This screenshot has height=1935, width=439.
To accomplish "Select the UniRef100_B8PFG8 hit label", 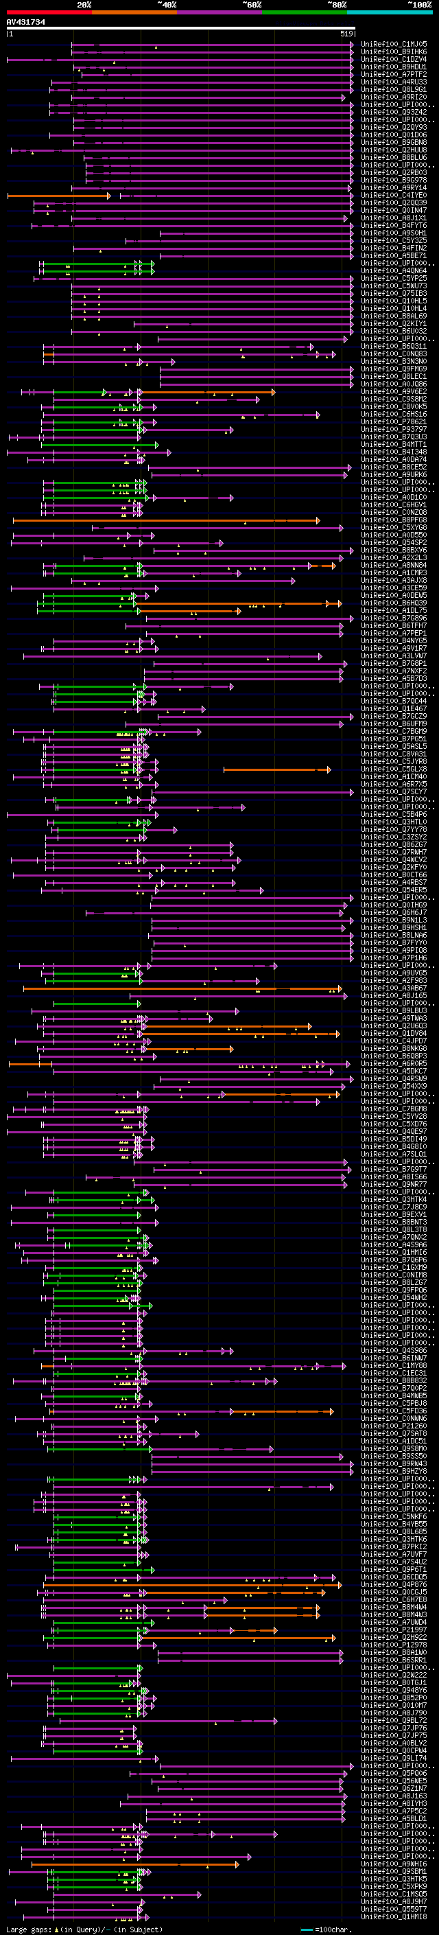I will (394, 520).
